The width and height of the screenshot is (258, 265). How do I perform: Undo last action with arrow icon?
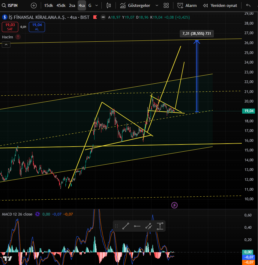click(x=248, y=6)
